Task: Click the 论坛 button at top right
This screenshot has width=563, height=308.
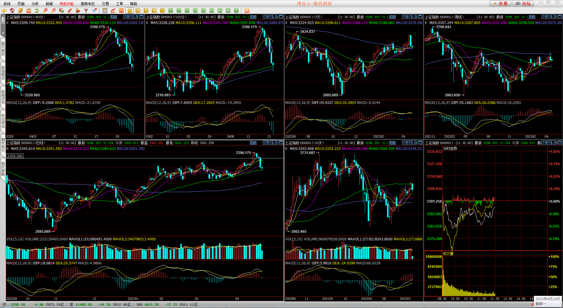Action: coord(523,4)
